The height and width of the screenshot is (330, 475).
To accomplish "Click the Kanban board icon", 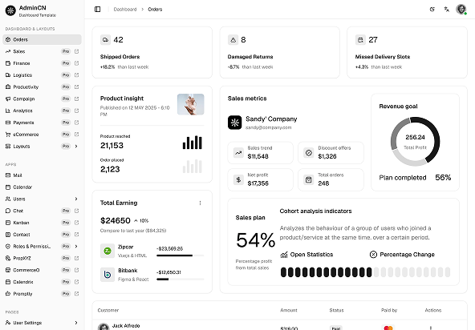I will click(8, 223).
